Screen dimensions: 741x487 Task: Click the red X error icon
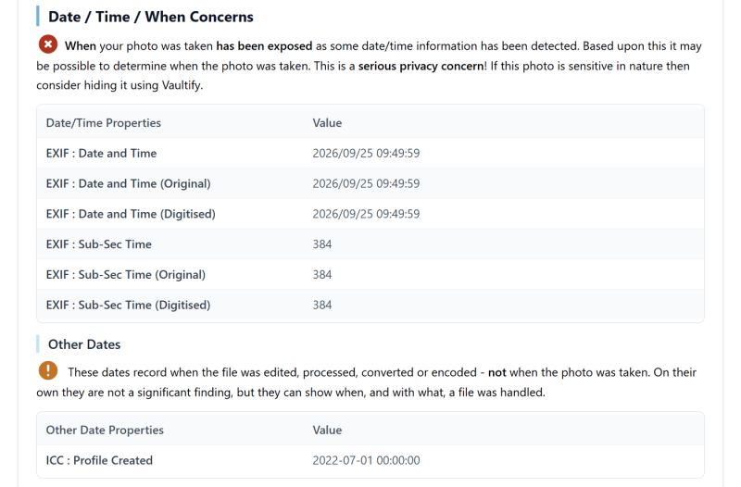(x=48, y=44)
